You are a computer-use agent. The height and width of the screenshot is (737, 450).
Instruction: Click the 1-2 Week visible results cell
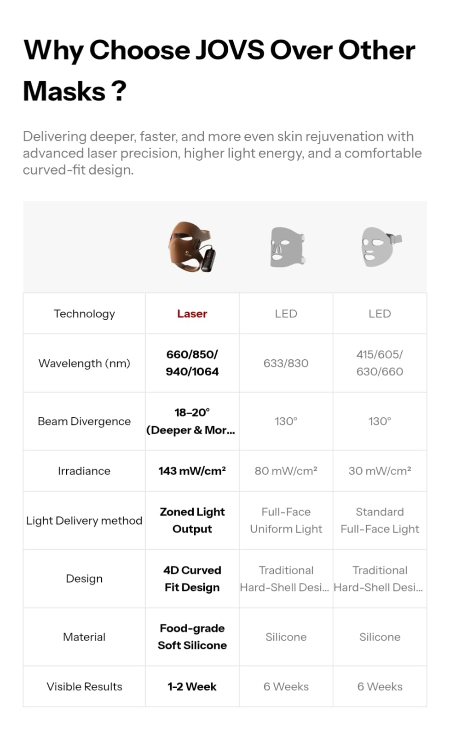192,686
